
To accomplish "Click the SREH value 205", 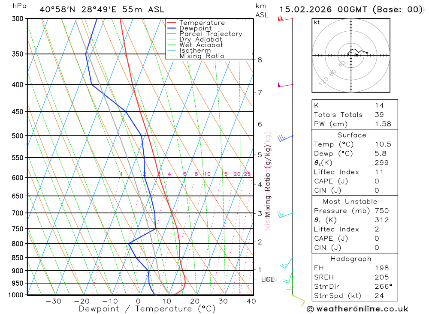I will click(x=382, y=278).
